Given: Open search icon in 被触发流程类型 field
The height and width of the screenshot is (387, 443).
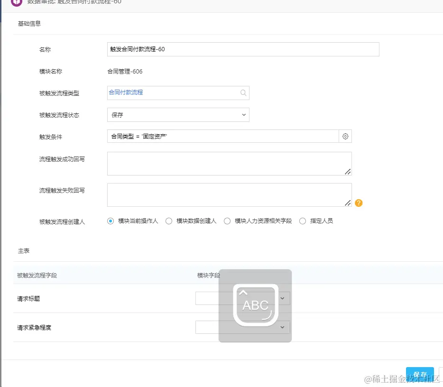Looking at the screenshot, I should point(243,92).
